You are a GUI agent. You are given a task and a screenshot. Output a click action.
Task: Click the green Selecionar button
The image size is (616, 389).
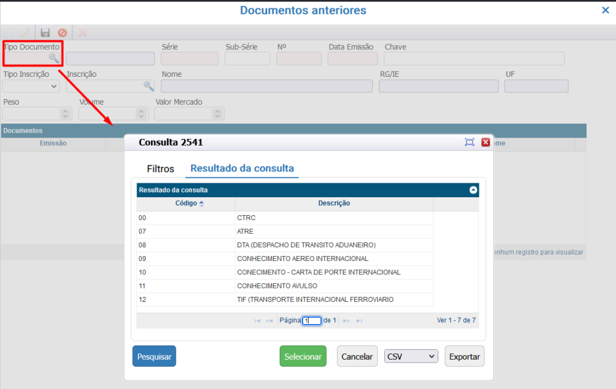(303, 357)
